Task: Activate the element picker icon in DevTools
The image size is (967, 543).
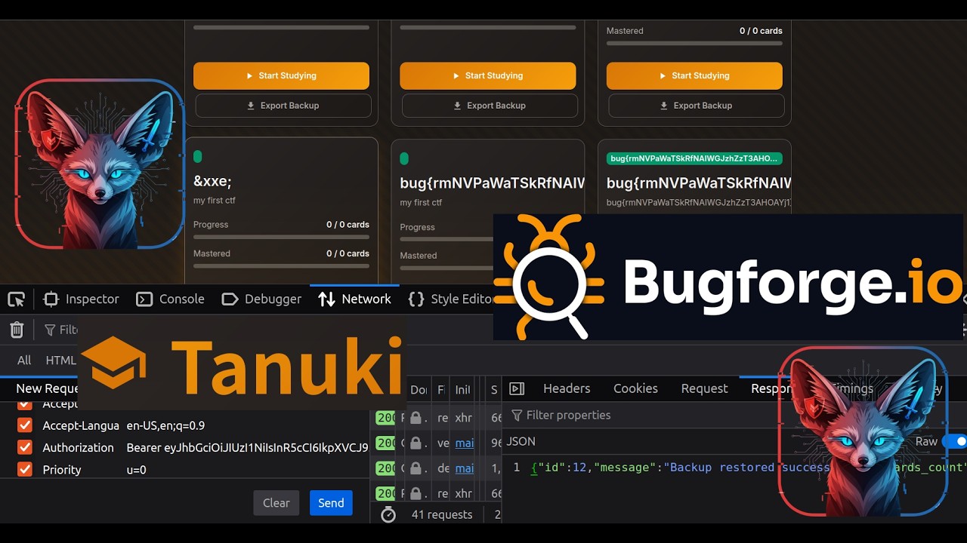Action: click(17, 299)
